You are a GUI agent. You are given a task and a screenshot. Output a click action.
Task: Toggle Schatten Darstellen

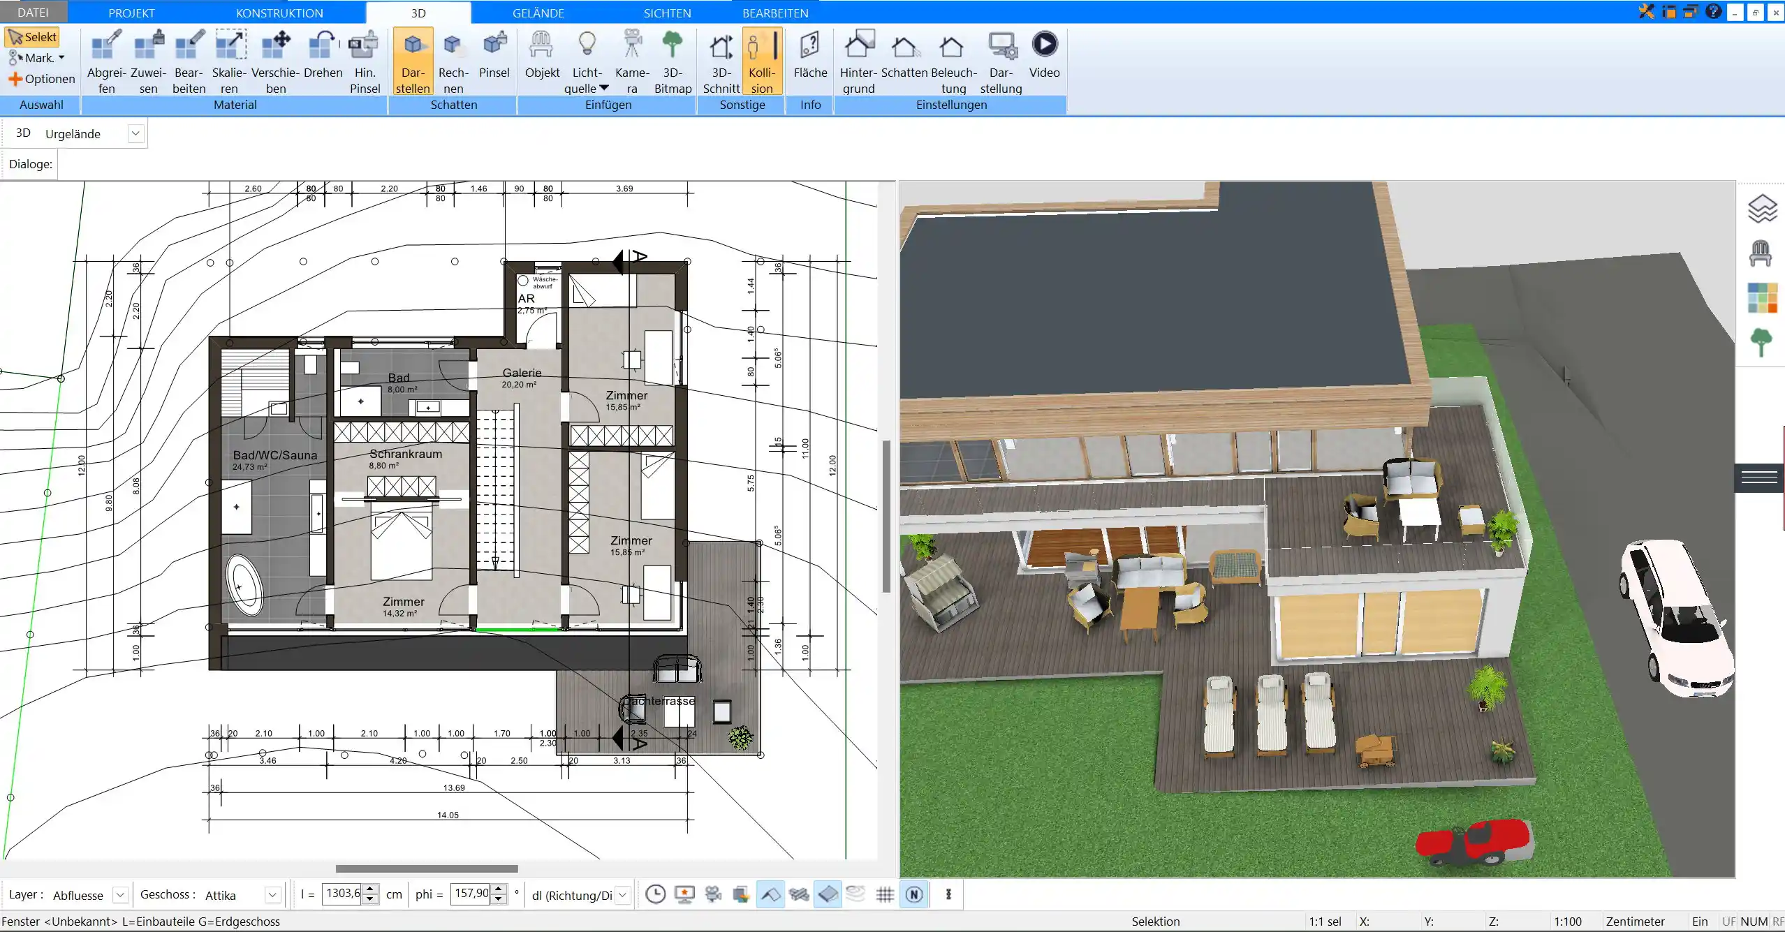tap(413, 61)
